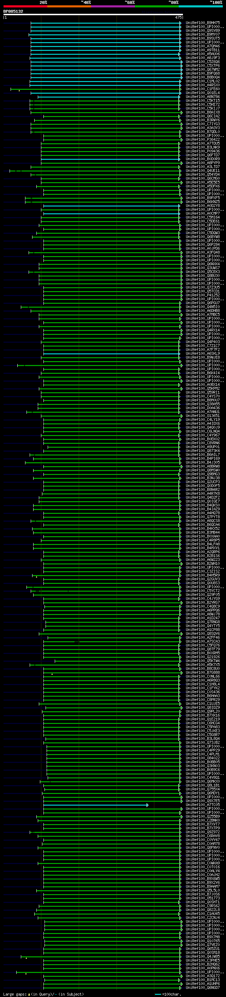226x997 pixels.
Task: Select hit label UniRef100_Q4JW85
Action: (x=203, y=956)
